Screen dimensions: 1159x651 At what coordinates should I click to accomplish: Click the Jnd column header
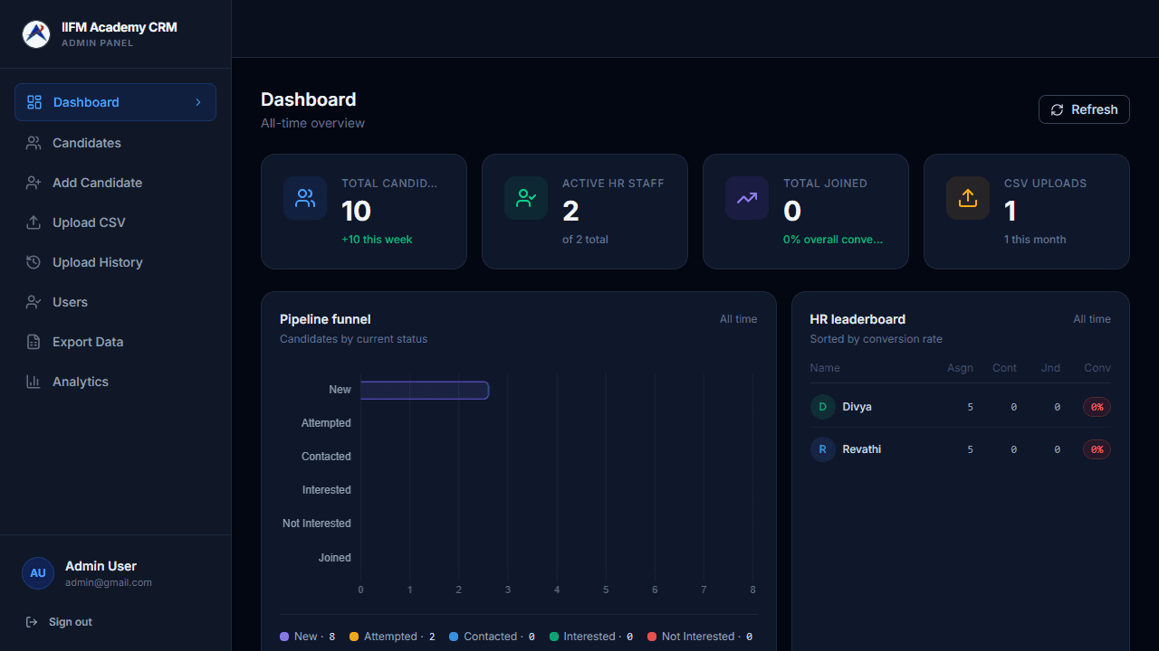(1050, 368)
